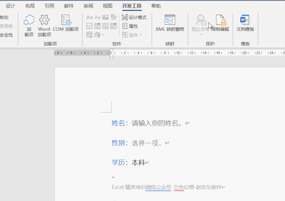This screenshot has width=285, height=201.
Task: Click 限制编辑 lock document icon
Action: point(220,24)
